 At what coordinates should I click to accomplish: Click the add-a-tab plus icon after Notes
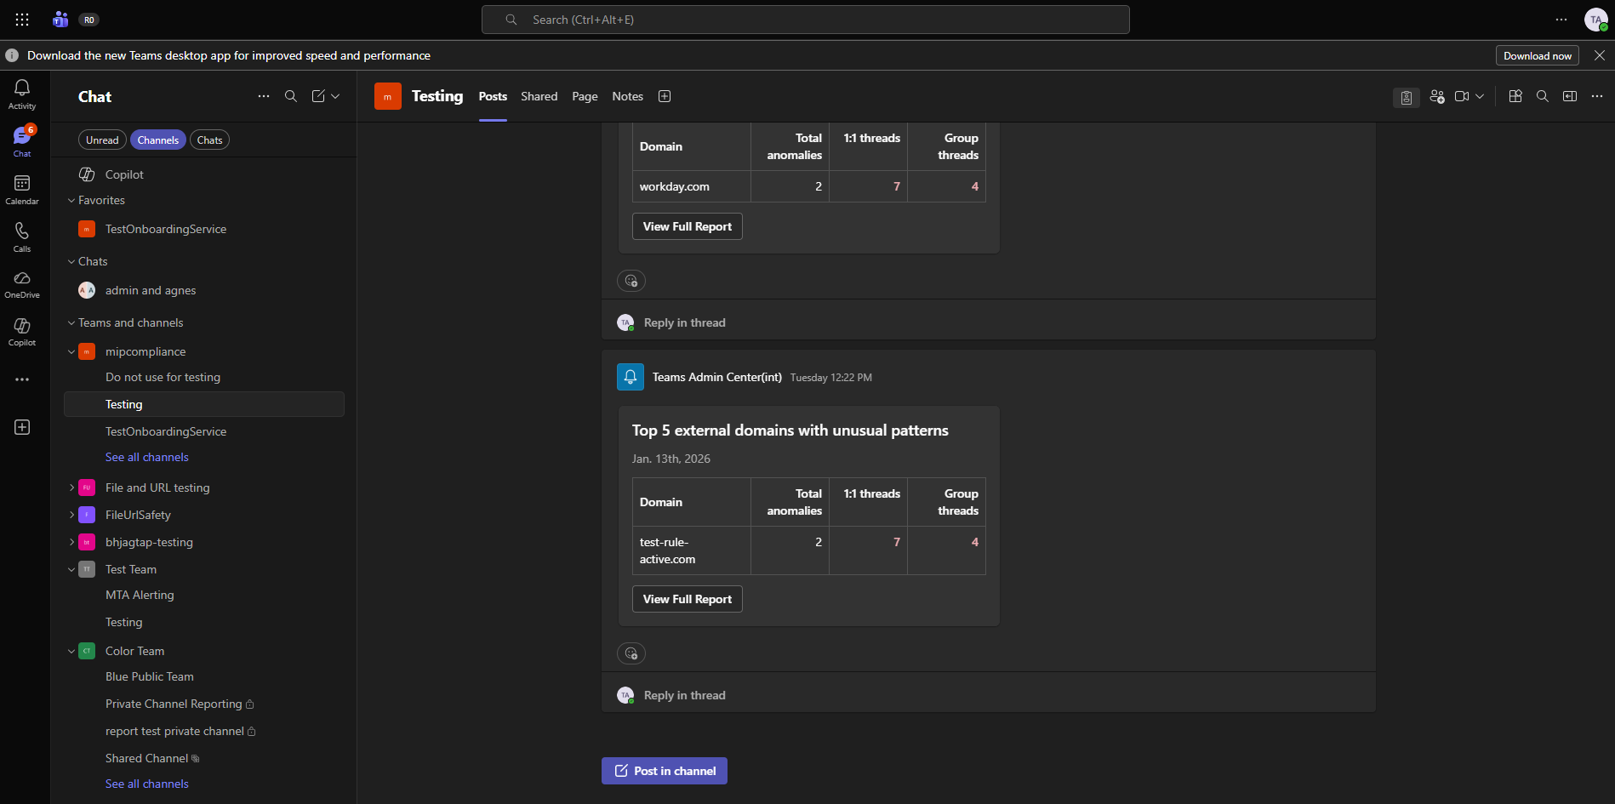pyautogui.click(x=665, y=96)
